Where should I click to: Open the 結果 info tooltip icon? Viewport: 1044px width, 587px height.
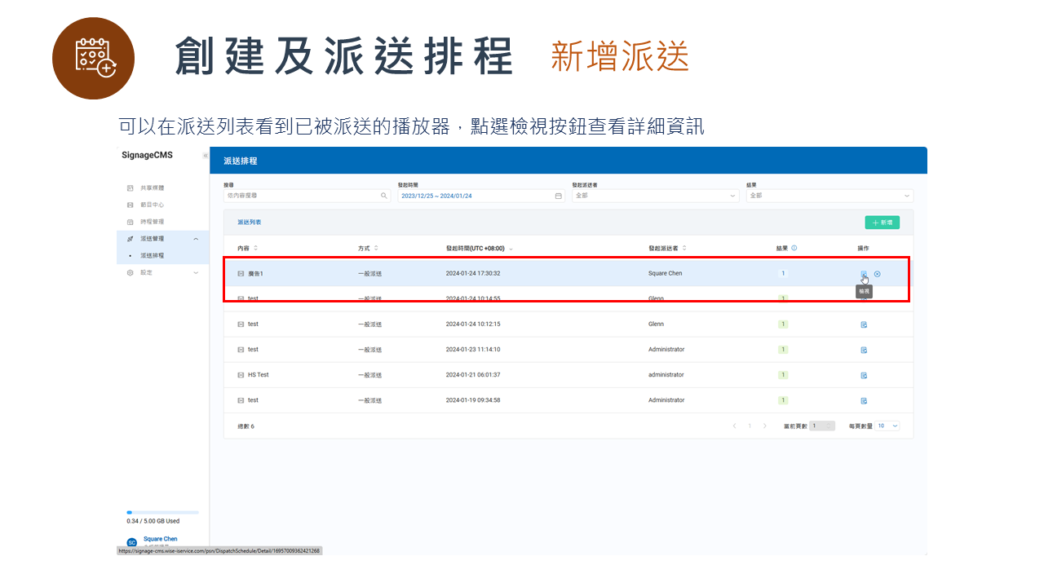(794, 248)
